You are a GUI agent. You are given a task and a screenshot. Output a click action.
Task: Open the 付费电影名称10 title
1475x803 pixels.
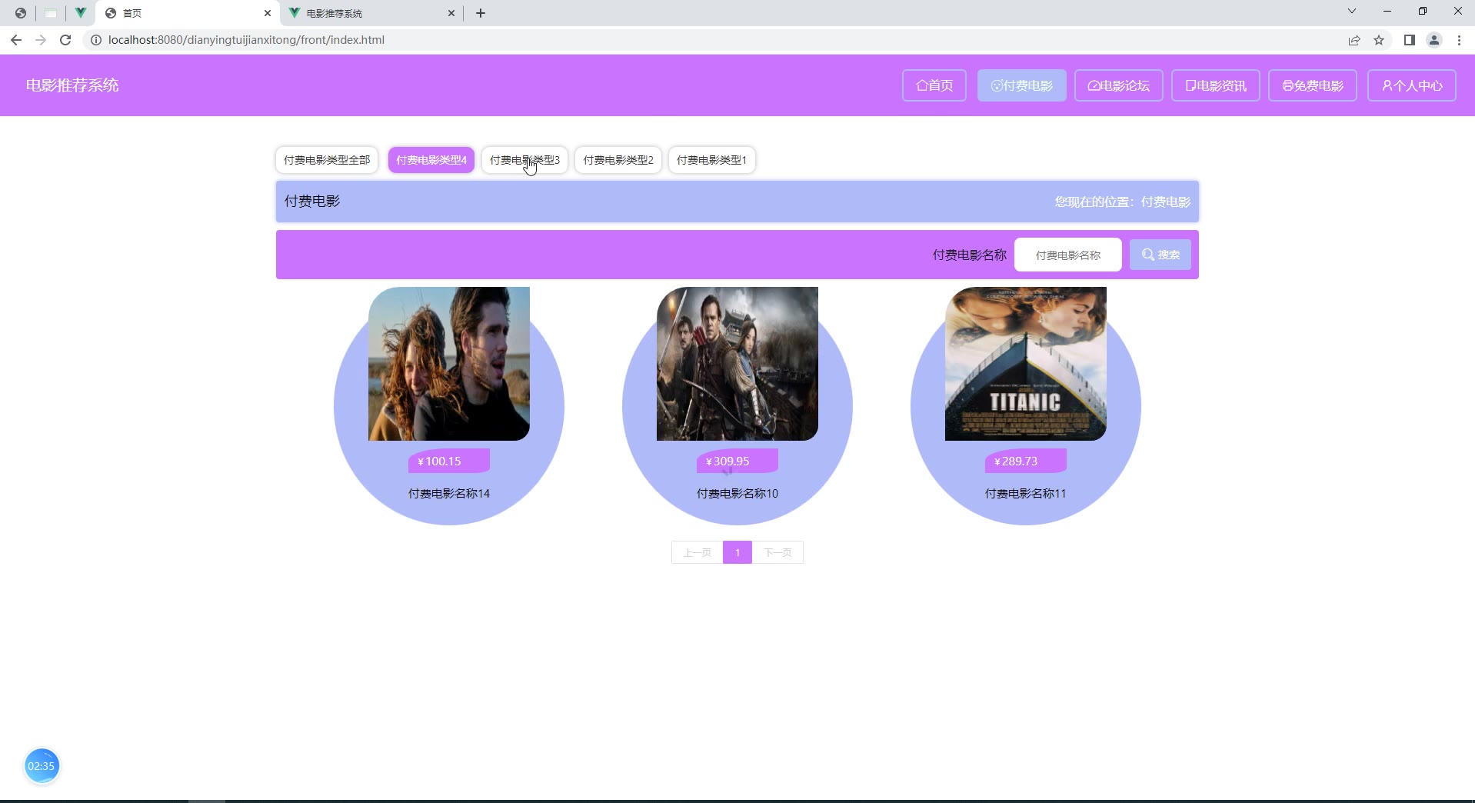pyautogui.click(x=737, y=494)
